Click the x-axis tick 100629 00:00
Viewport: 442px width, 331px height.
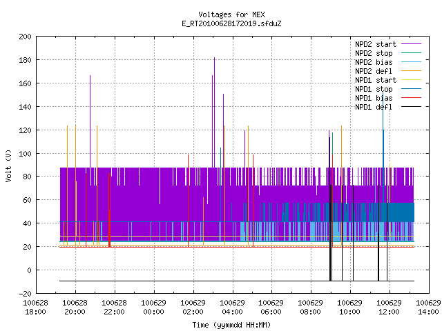coord(153,308)
